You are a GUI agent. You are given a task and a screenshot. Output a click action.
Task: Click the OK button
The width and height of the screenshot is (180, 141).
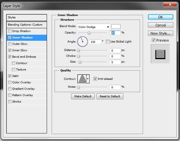(160, 17)
